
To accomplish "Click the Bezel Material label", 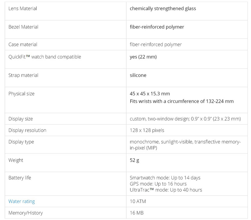I will pyautogui.click(x=23, y=27).
